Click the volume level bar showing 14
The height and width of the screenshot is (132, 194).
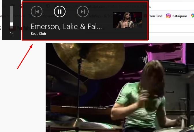click(x=12, y=17)
